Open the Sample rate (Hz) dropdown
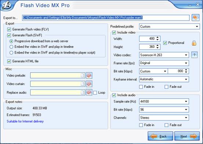The width and height of the screenshot is (203, 144). click(164, 101)
